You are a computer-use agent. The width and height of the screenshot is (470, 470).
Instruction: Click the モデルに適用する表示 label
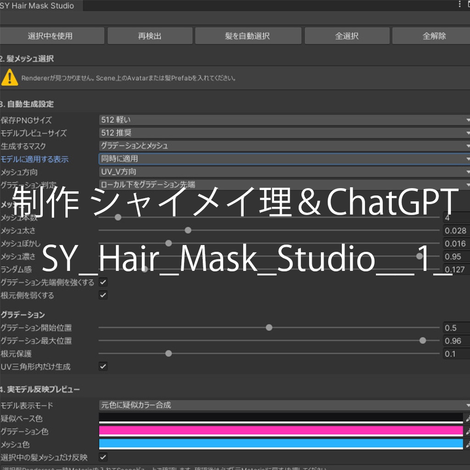34,159
